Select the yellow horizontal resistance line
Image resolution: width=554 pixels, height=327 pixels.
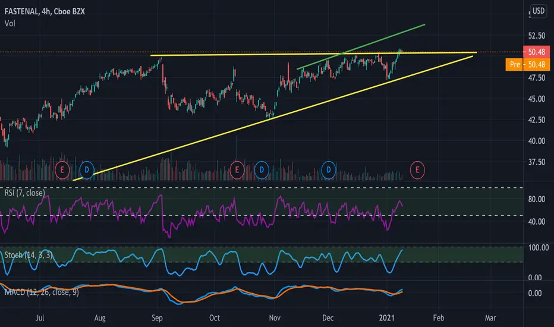314,54
